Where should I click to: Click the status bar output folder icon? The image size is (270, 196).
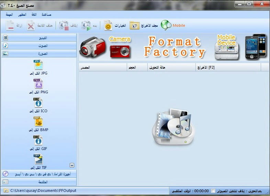[x=6, y=191]
